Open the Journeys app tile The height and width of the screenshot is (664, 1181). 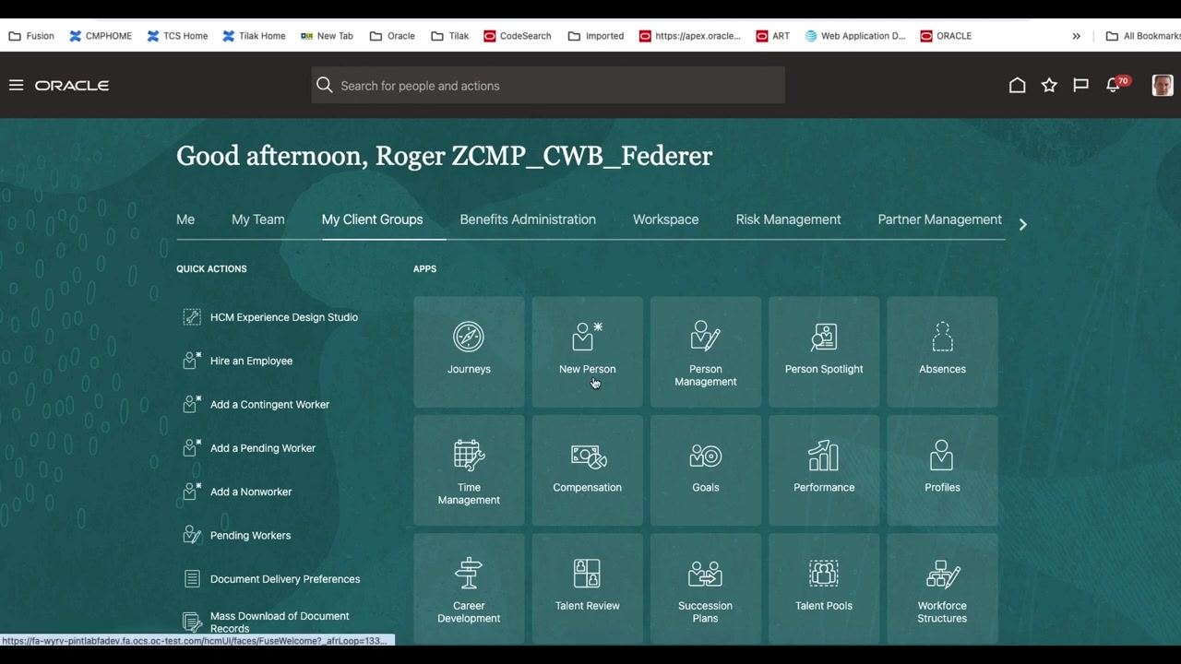469,351
